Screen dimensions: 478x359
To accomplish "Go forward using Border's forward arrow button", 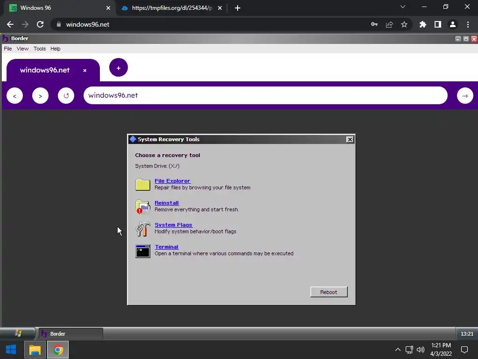I will pyautogui.click(x=40, y=96).
